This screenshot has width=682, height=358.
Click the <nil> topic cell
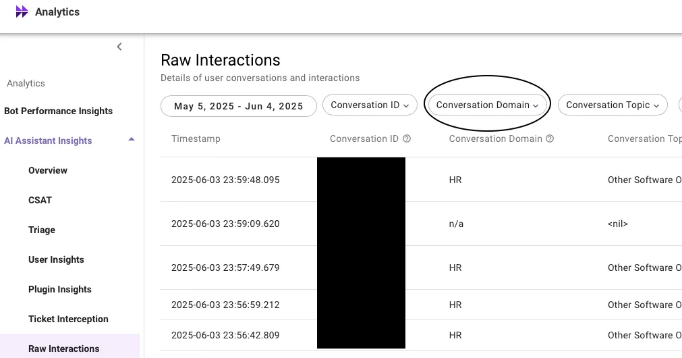coord(618,224)
